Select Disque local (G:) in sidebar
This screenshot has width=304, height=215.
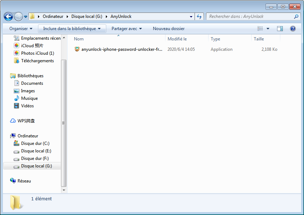37,166
